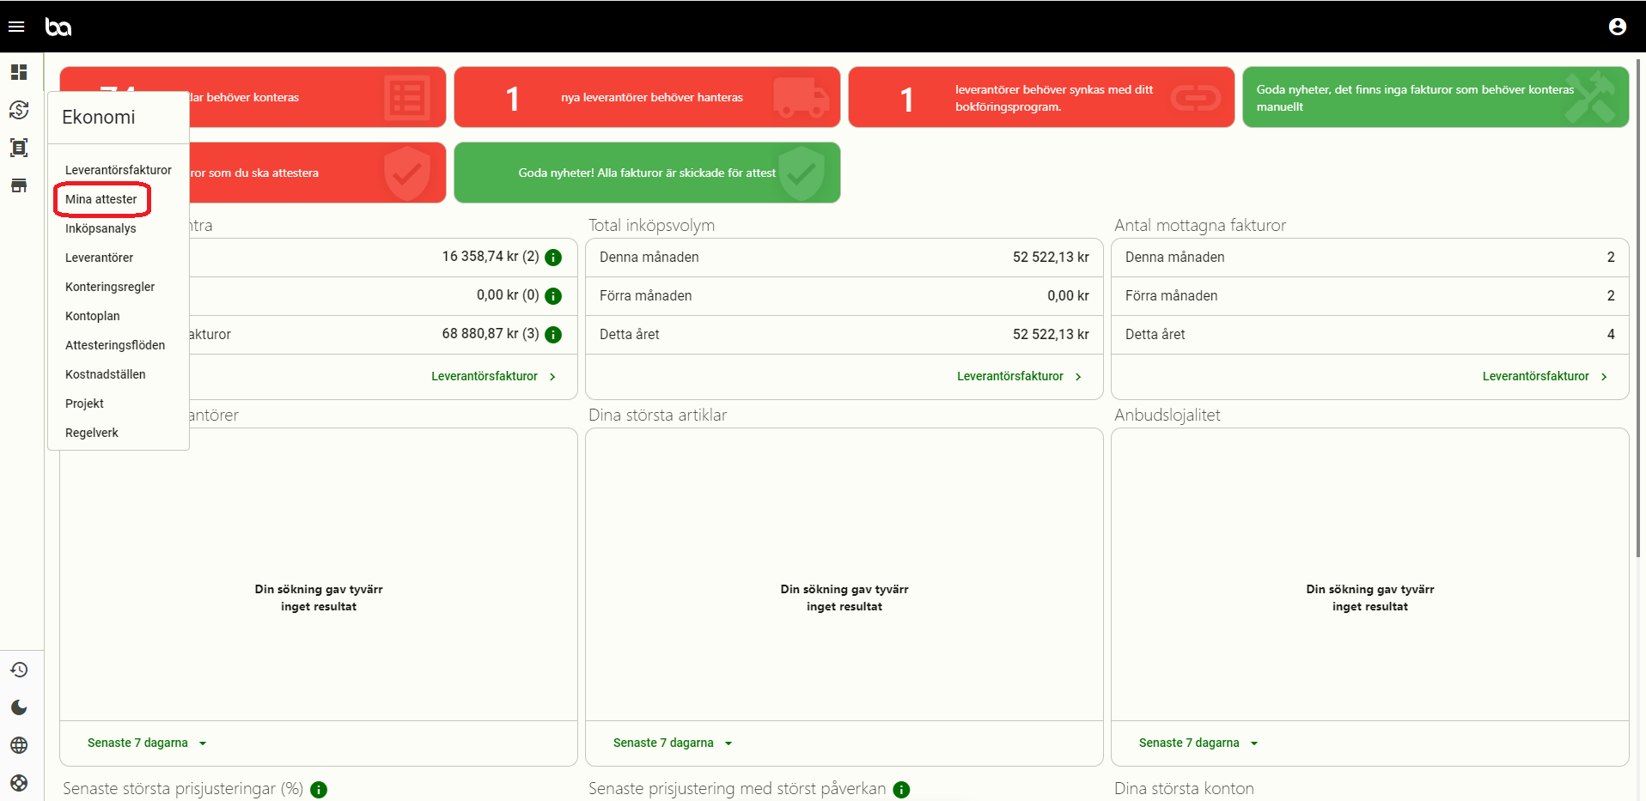Click the ba logo in header
This screenshot has width=1646, height=801.
tap(58, 27)
